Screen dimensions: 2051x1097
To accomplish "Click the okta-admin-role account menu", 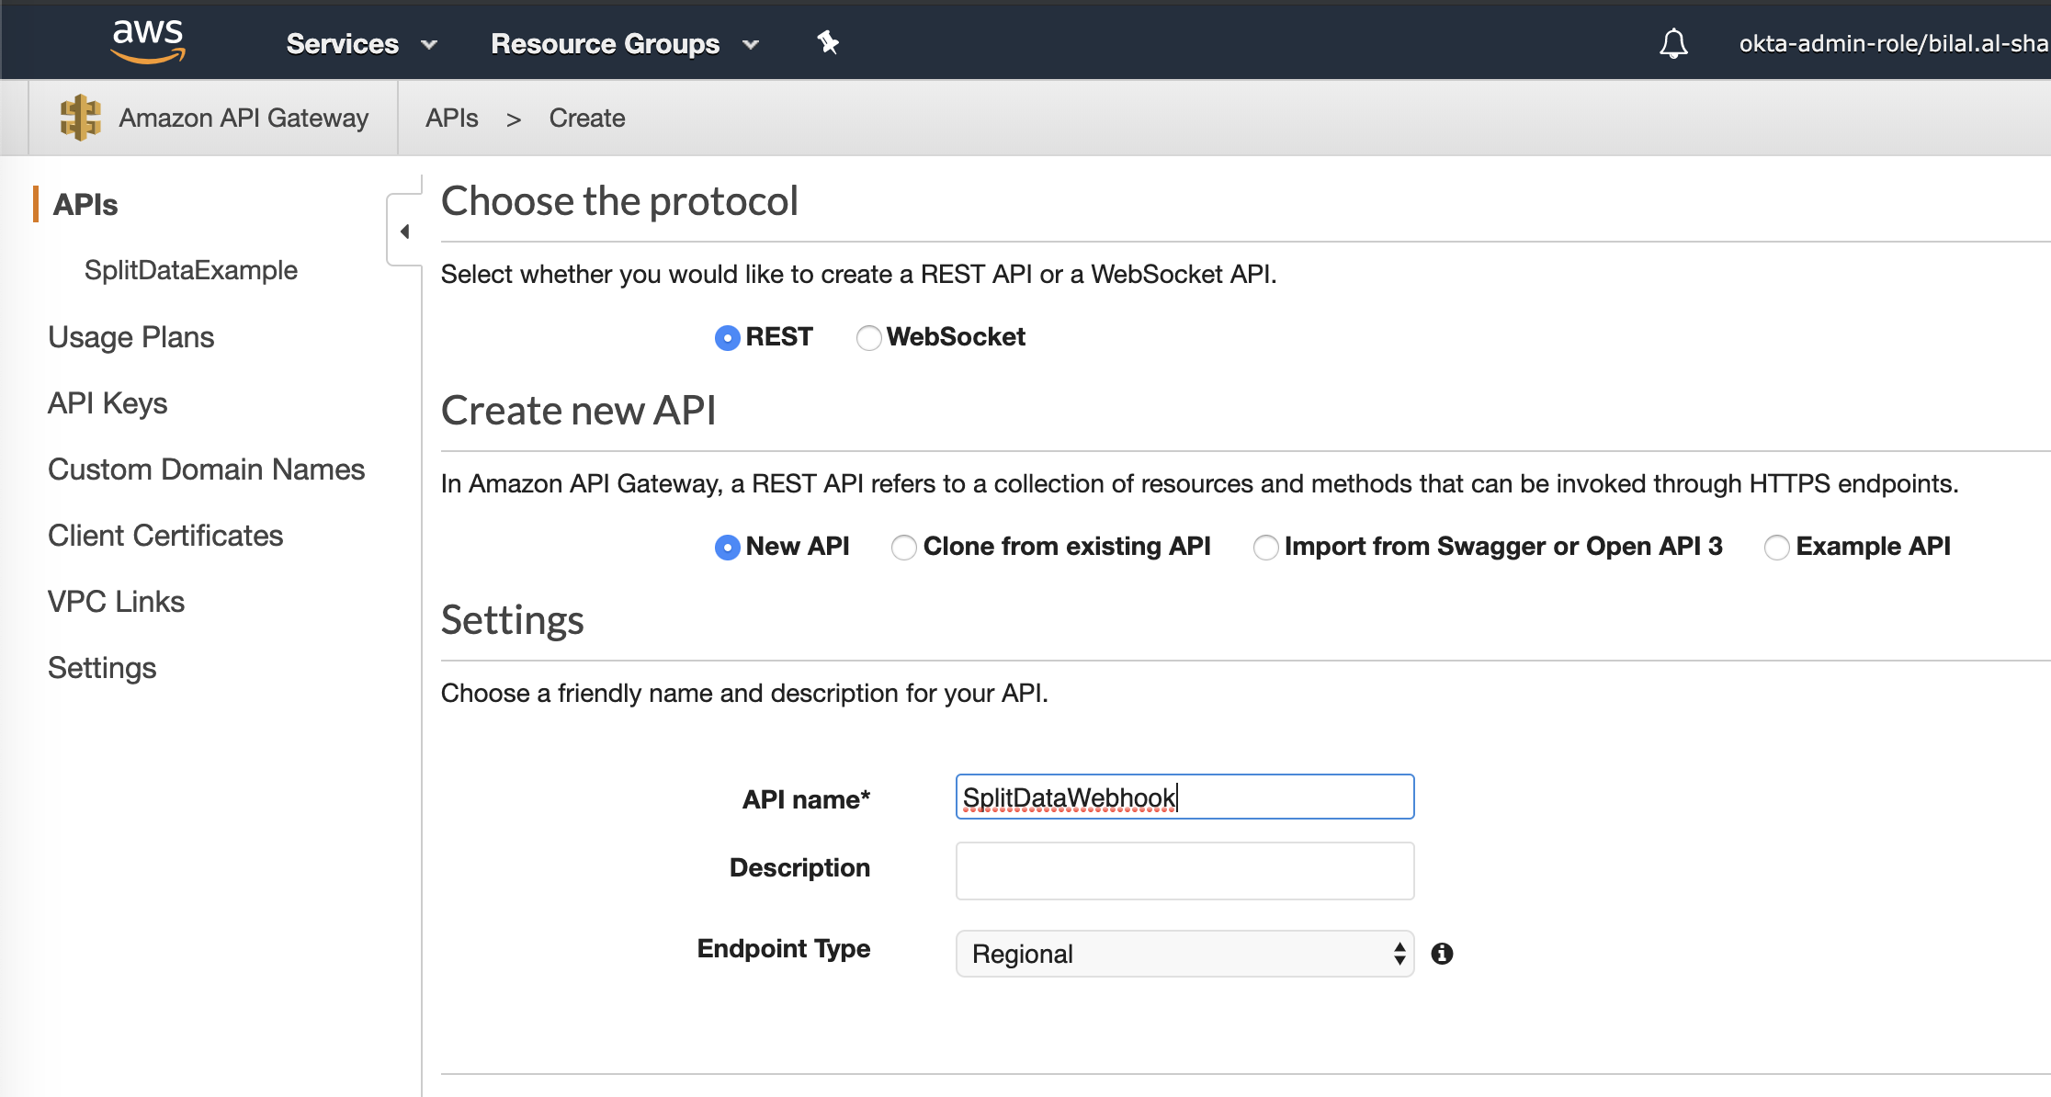I will [x=1893, y=43].
